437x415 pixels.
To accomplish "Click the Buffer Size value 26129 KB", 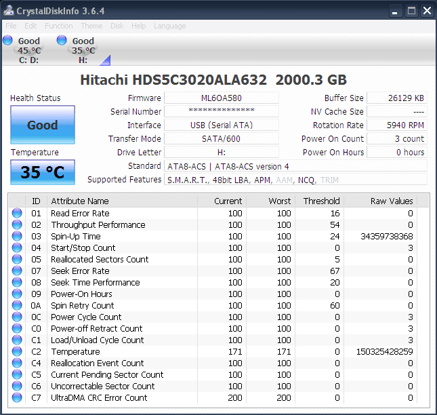I will [397, 98].
